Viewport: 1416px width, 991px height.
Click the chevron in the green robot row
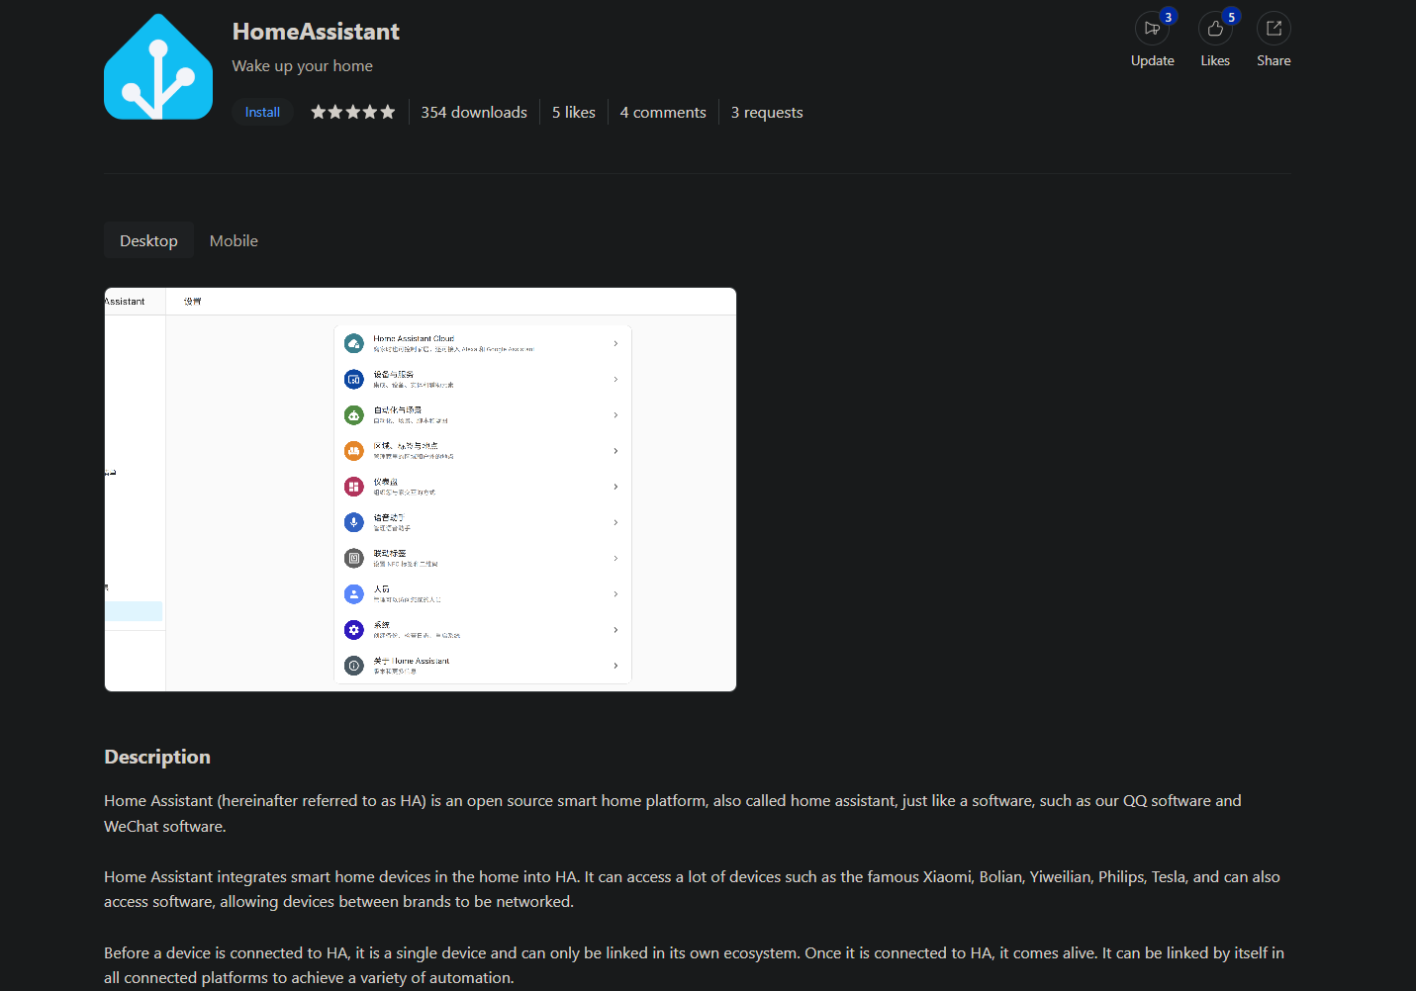[x=615, y=415]
